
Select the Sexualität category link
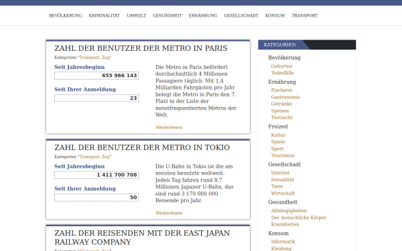[x=282, y=180]
